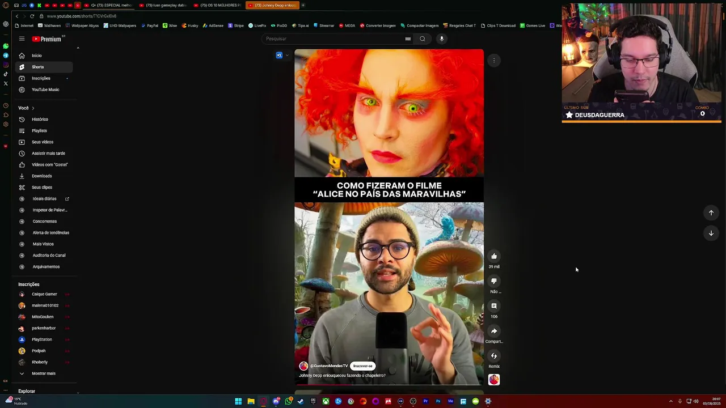Open Windows Start menu
This screenshot has width=726, height=408.
[238, 401]
